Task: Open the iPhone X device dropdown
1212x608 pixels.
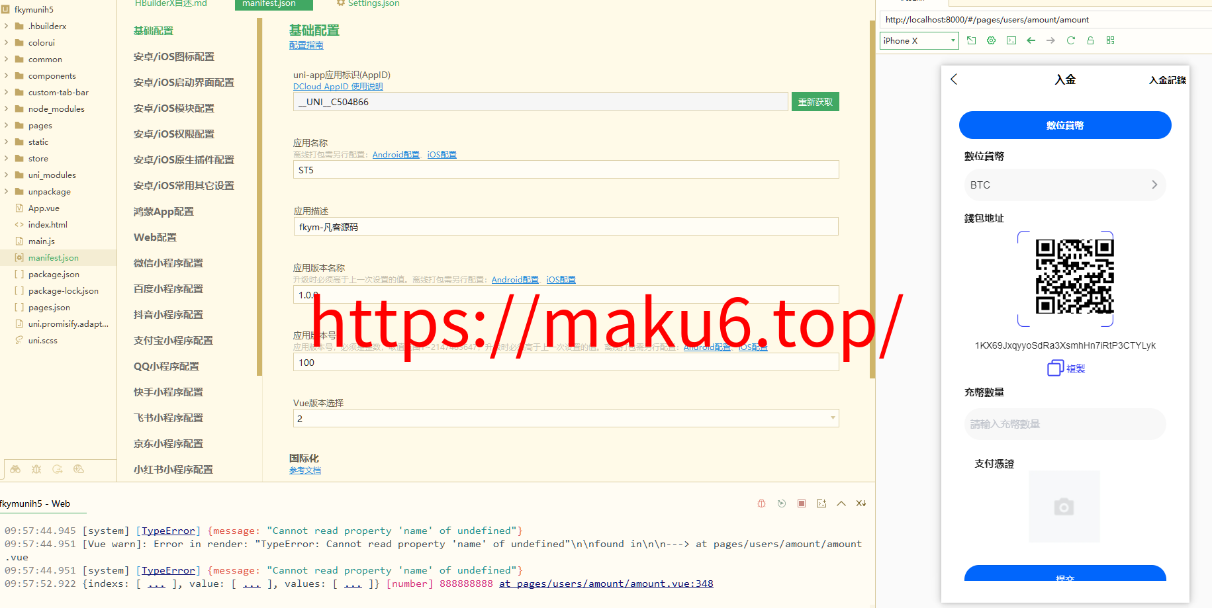Action: pyautogui.click(x=919, y=40)
